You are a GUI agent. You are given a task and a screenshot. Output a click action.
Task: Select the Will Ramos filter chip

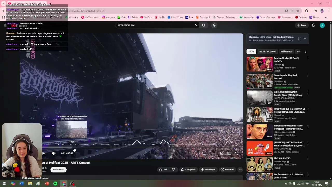click(287, 51)
